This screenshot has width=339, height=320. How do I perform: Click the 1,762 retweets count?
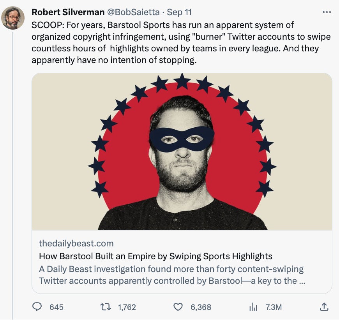(x=127, y=307)
